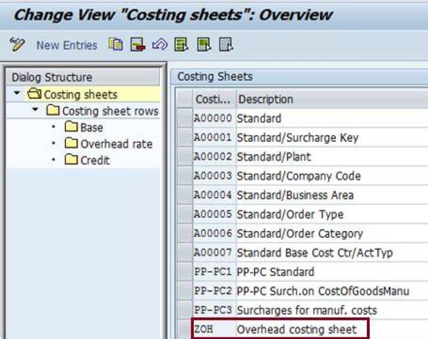428x339 pixels.
Task: Select the row marker for A00001
Action: click(x=184, y=137)
